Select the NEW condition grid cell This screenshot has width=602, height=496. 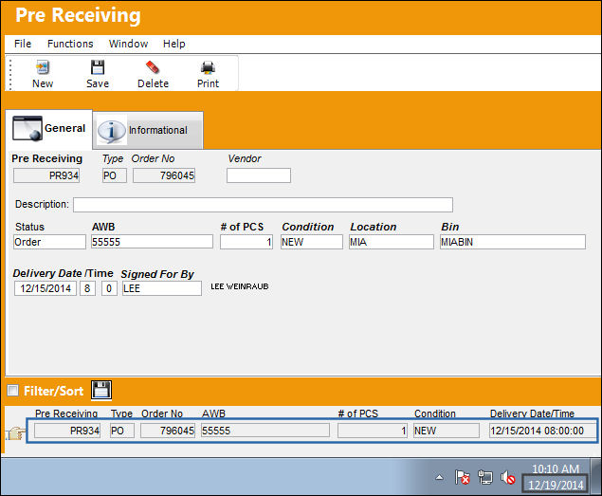click(x=447, y=431)
